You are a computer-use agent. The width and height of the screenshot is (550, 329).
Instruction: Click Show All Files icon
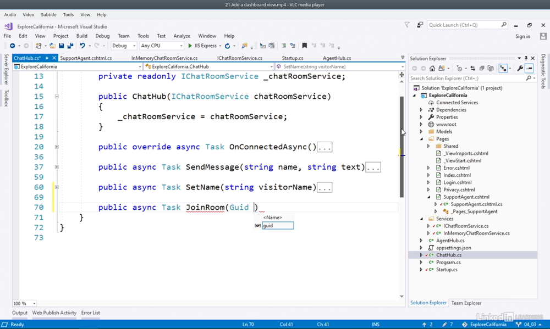491,68
